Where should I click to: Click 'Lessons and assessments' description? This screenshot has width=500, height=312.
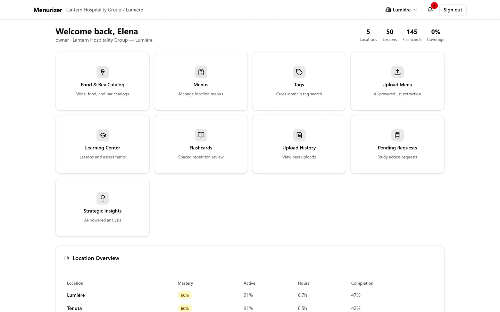pyautogui.click(x=102, y=157)
